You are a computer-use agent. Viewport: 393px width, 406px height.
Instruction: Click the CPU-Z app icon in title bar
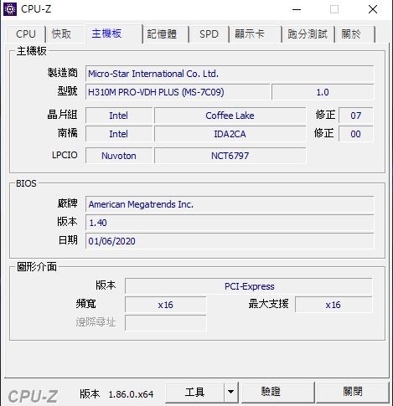[10, 9]
